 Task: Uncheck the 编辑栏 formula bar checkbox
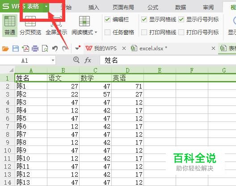tap(107, 20)
